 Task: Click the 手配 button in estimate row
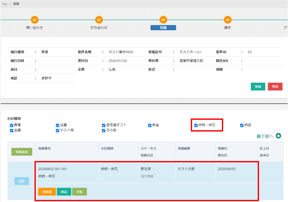pos(79,192)
